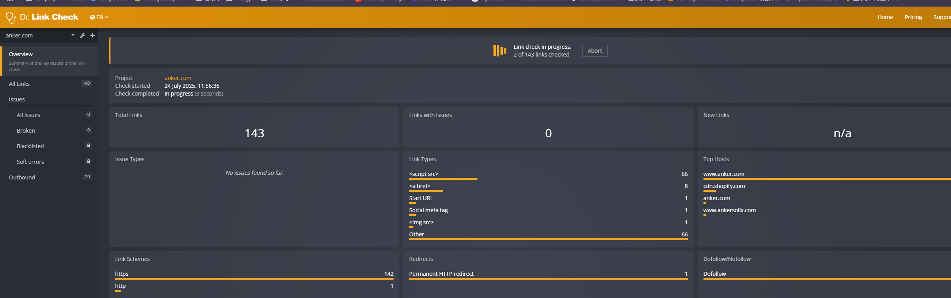The width and height of the screenshot is (951, 298).
Task: Open Pricing in top navigation
Action: click(913, 17)
